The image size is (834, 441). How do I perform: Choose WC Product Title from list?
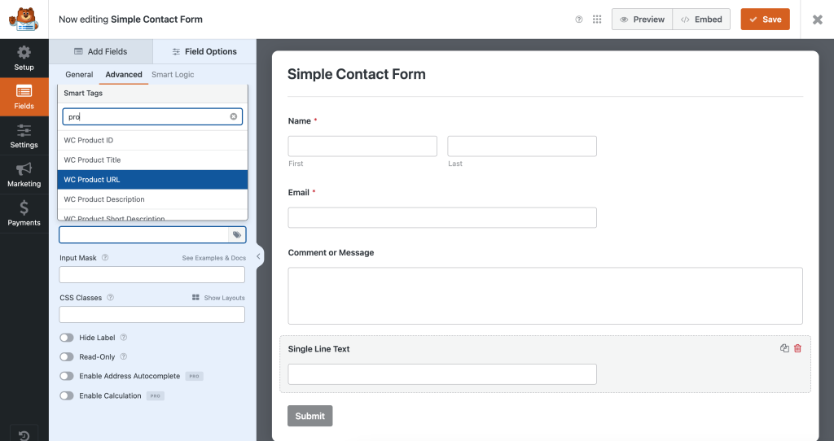click(x=152, y=160)
